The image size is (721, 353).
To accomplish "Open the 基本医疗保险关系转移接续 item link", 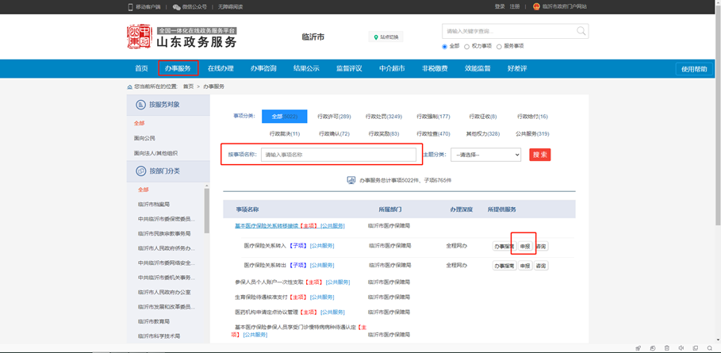I will click(290, 225).
